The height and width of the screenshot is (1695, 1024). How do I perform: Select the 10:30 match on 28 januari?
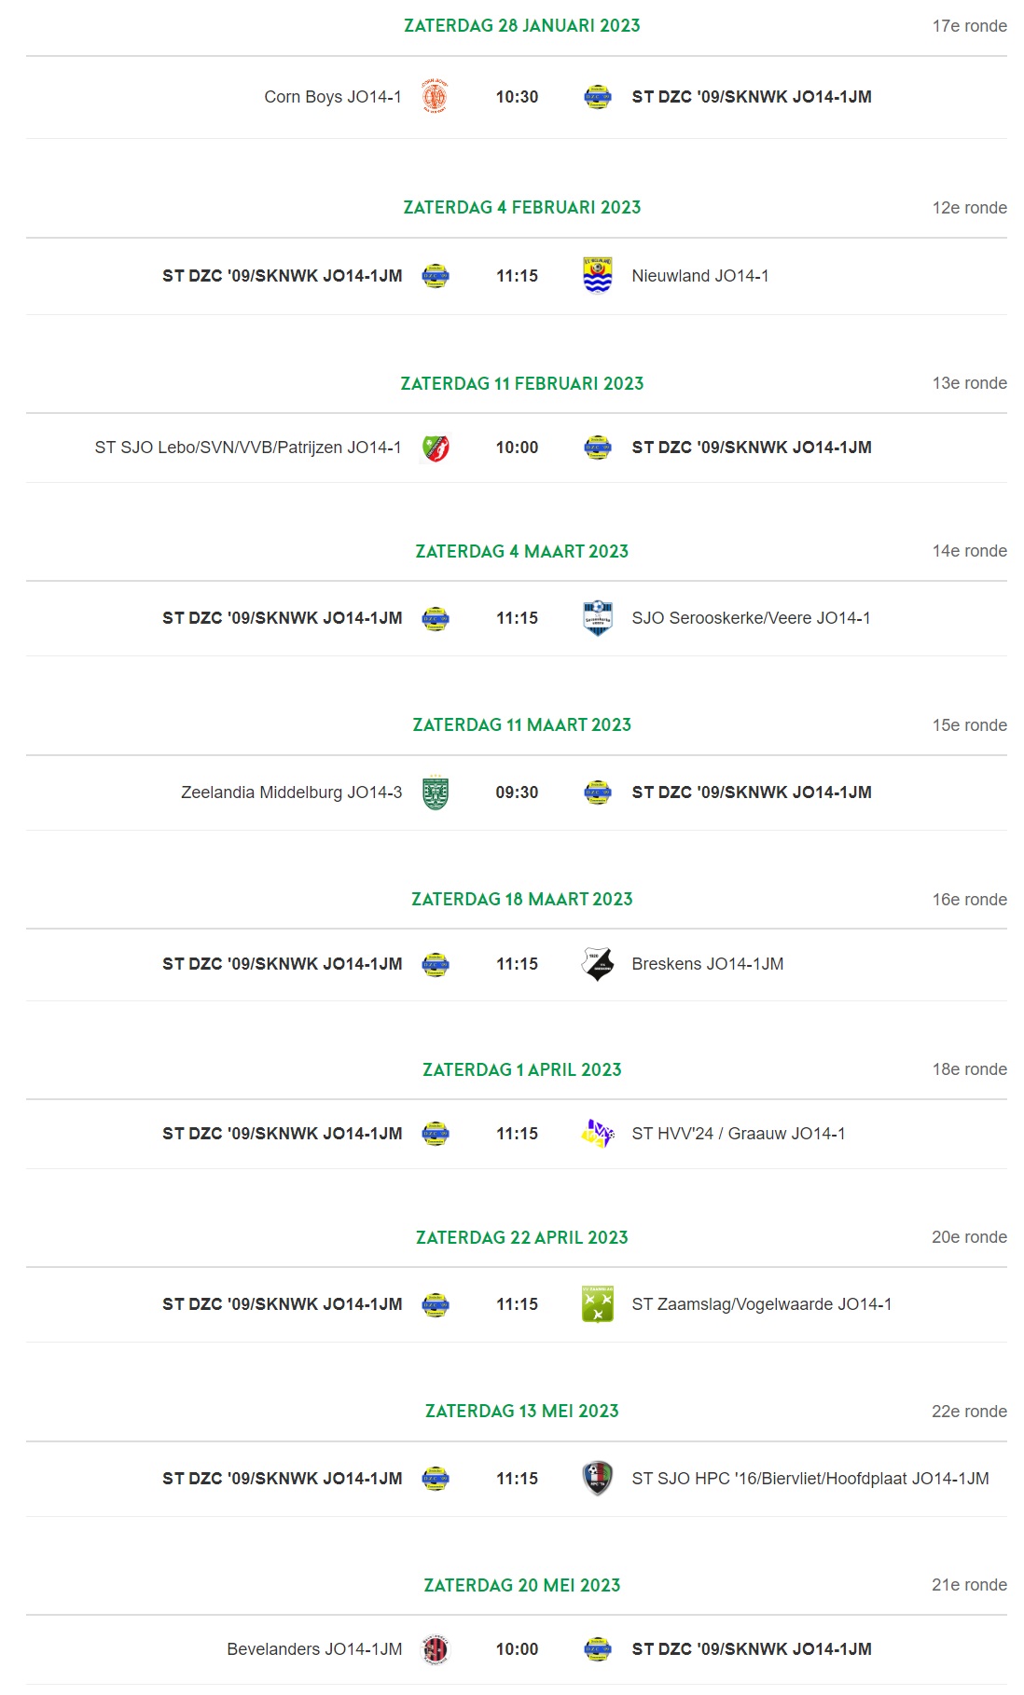pos(517,97)
